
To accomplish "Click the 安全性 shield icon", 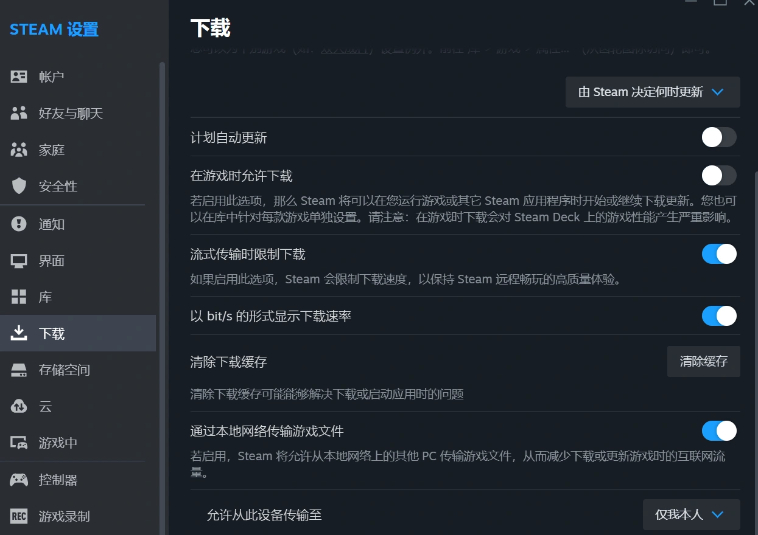I will point(18,186).
